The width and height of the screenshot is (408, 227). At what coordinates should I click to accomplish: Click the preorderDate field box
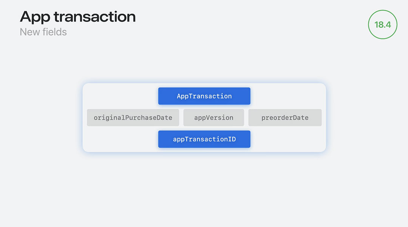(285, 117)
